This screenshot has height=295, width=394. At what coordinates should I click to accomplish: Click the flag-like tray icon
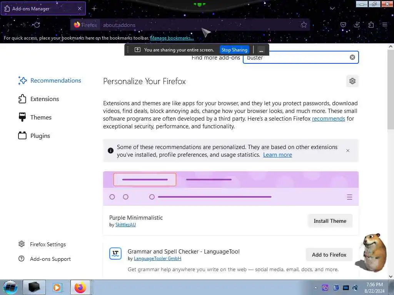tap(336, 288)
